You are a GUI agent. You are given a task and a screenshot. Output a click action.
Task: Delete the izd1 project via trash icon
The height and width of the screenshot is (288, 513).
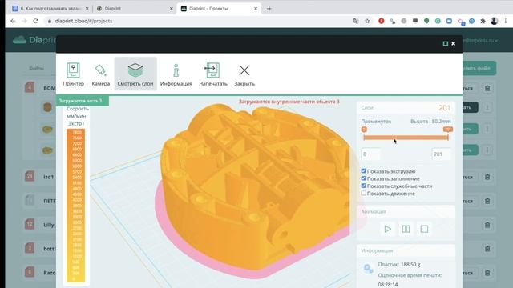pyautogui.click(x=487, y=177)
